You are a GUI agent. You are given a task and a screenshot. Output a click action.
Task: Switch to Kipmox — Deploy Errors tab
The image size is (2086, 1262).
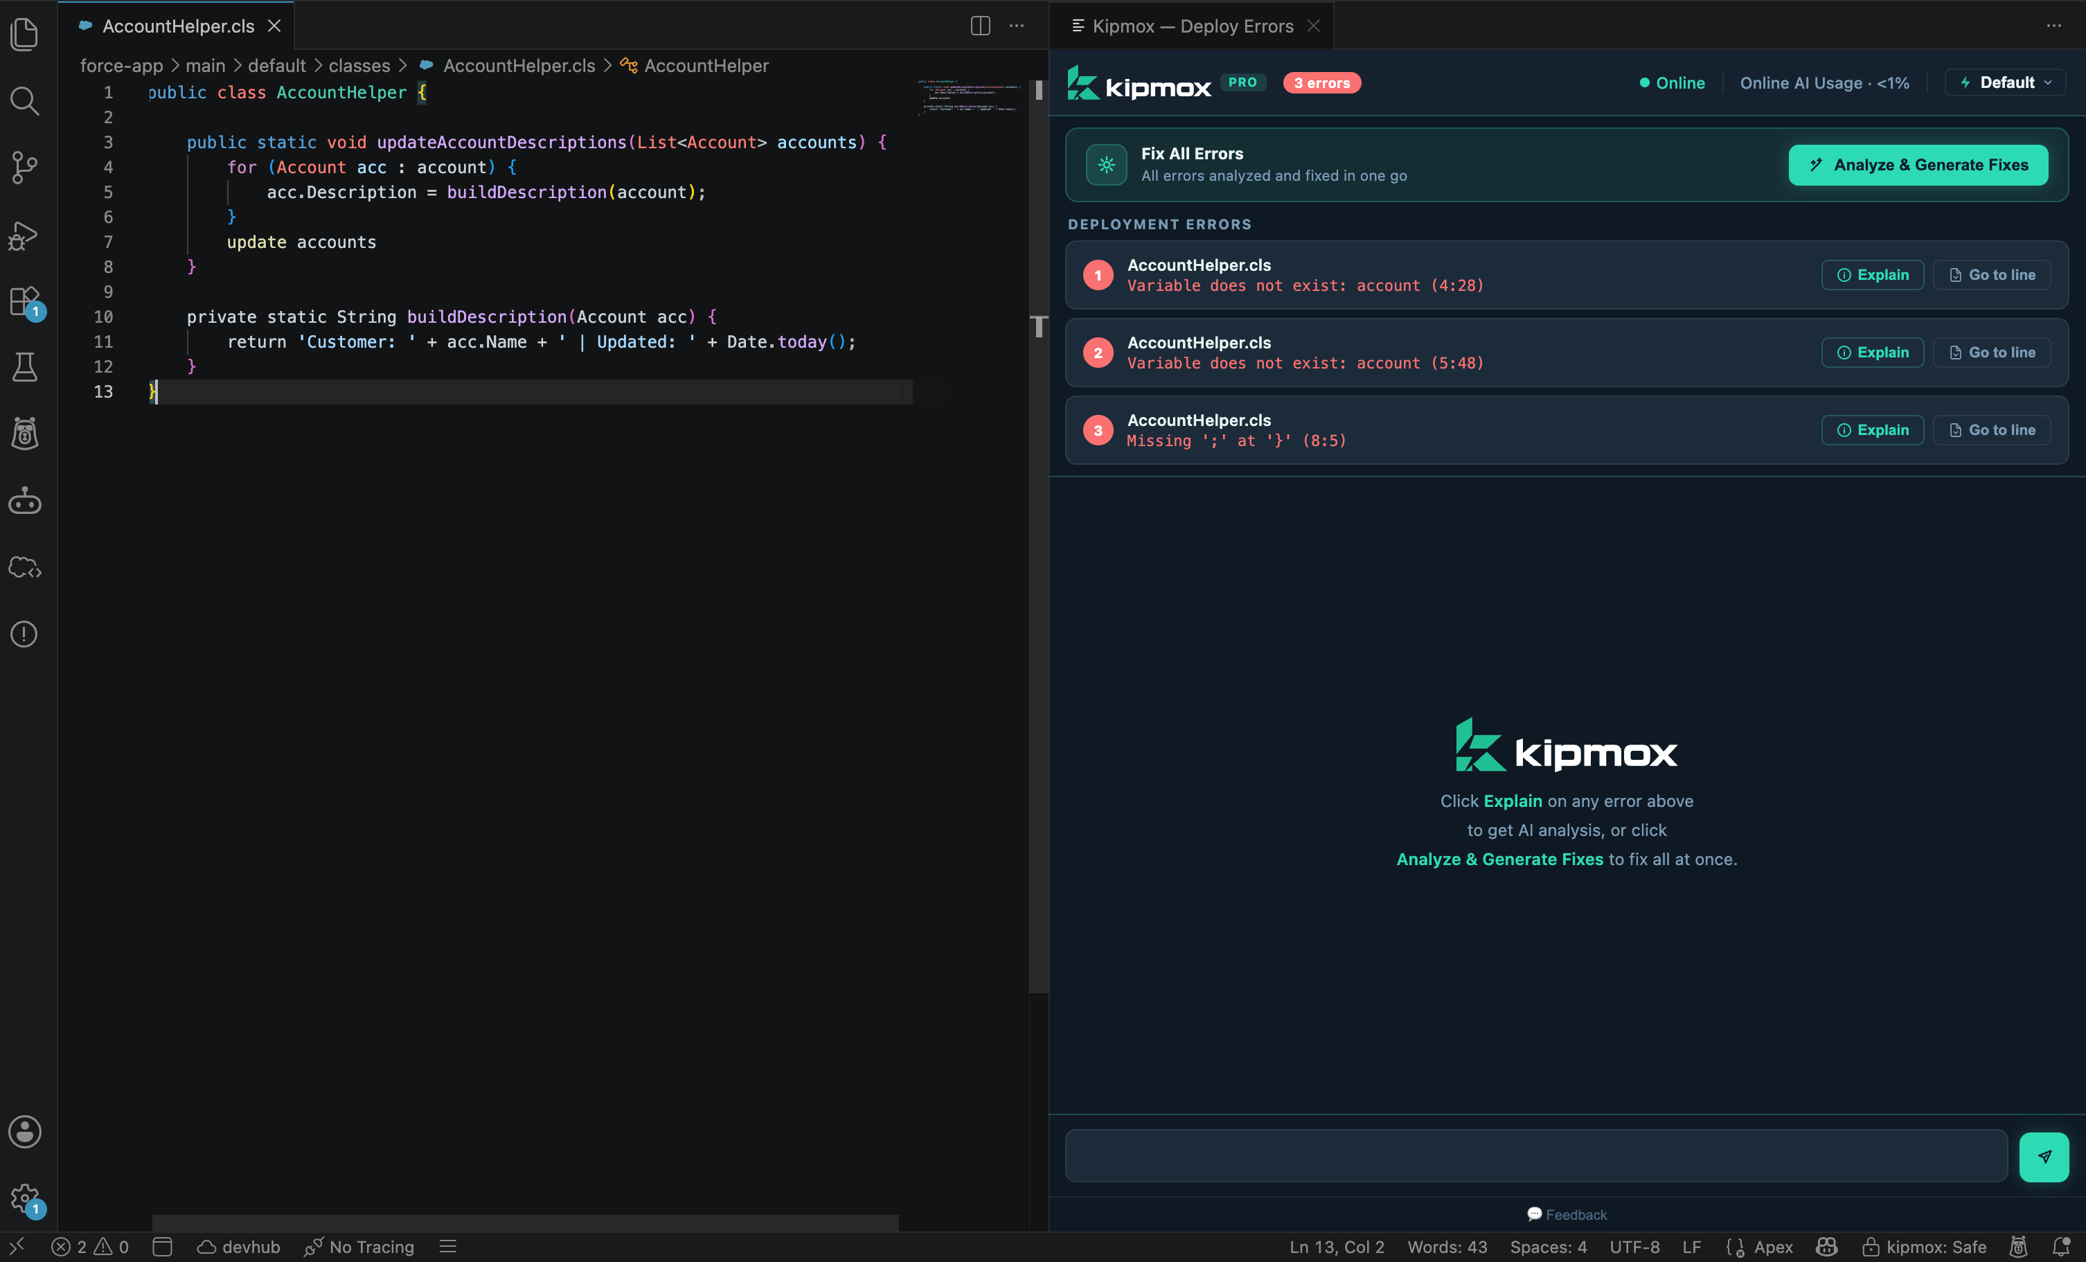1193,26
